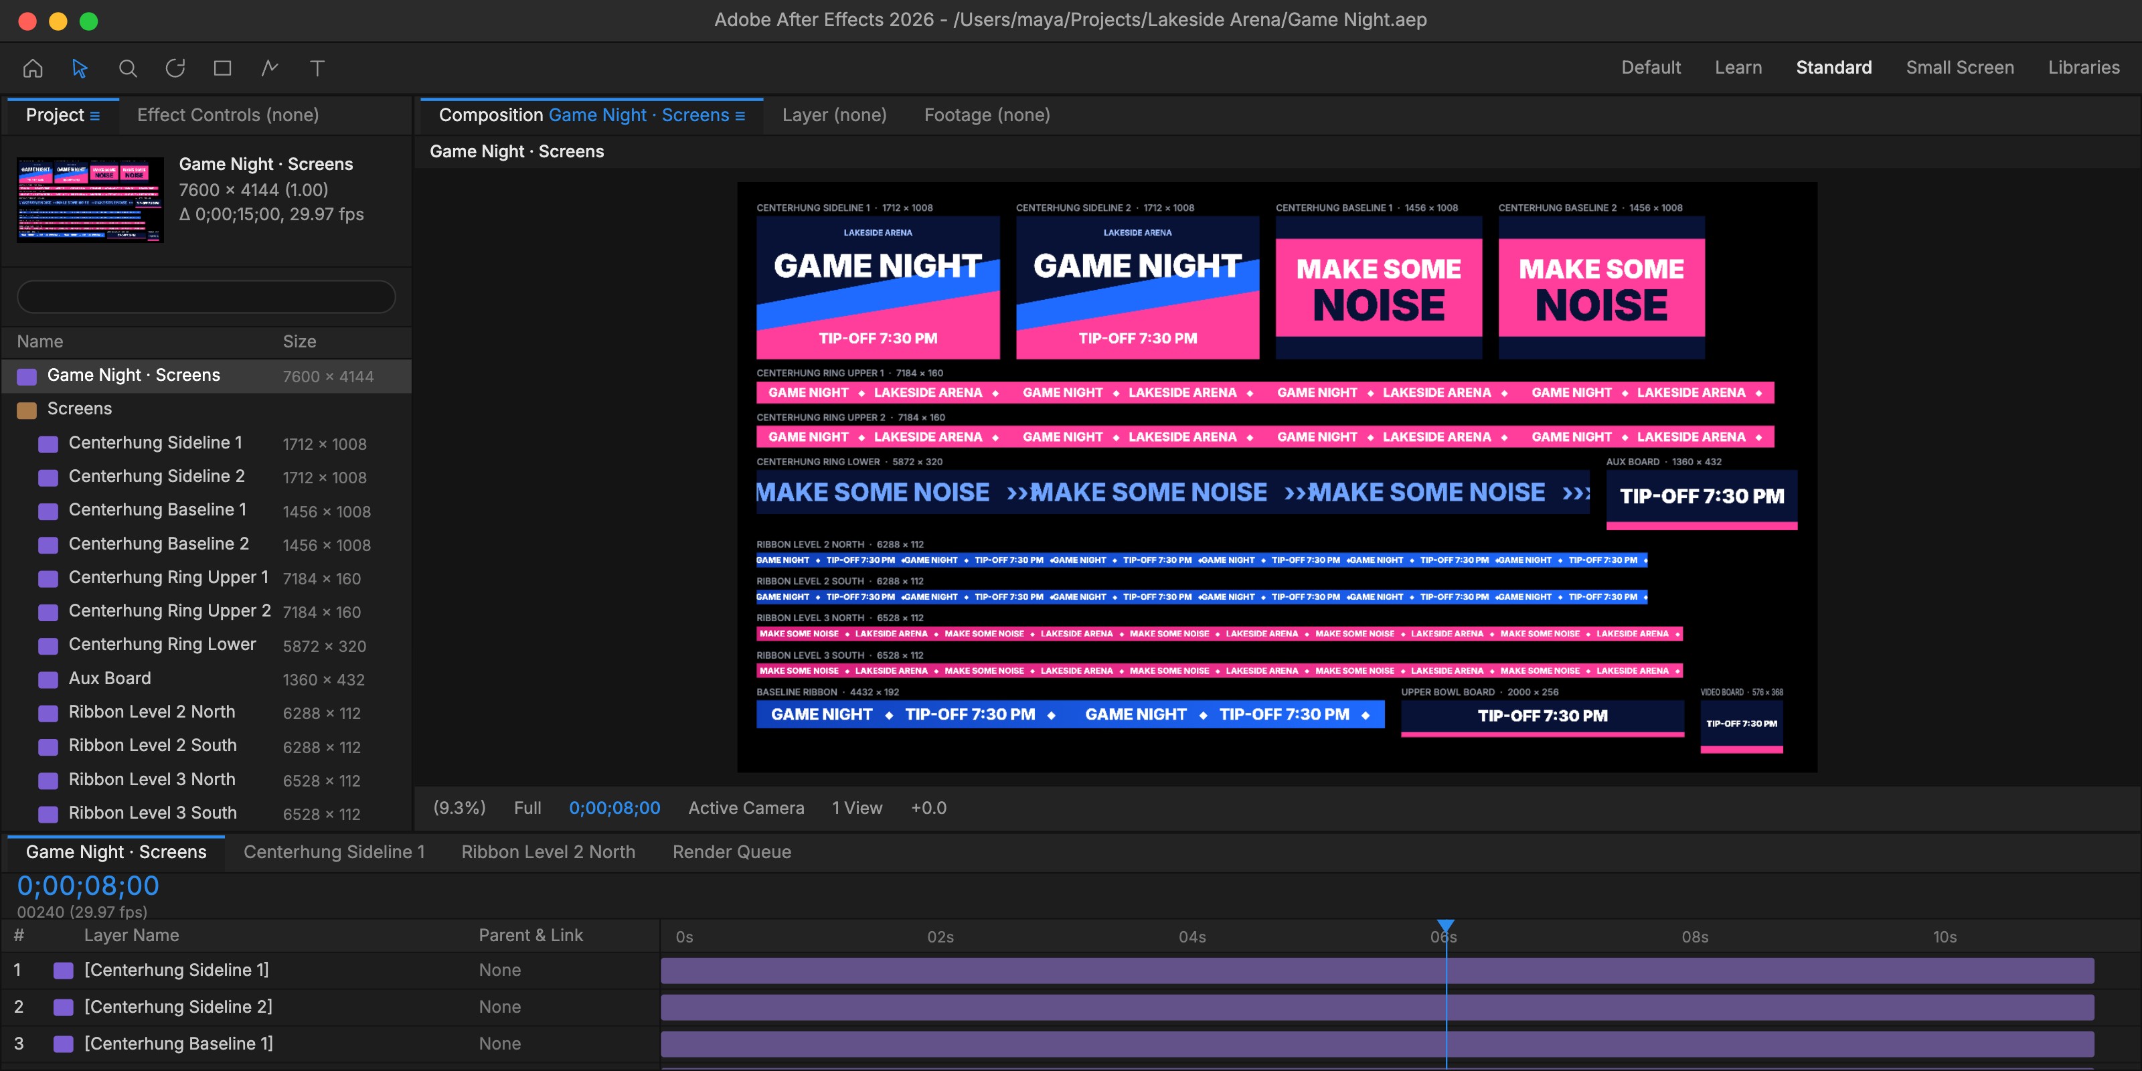
Task: Click label color of Centerhung Sideline 1 layer
Action: (x=63, y=971)
